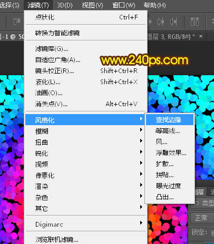Viewport: 214px width, 244px height.
Task: Select 自适应广角(A)... filter
Action: 86,60
